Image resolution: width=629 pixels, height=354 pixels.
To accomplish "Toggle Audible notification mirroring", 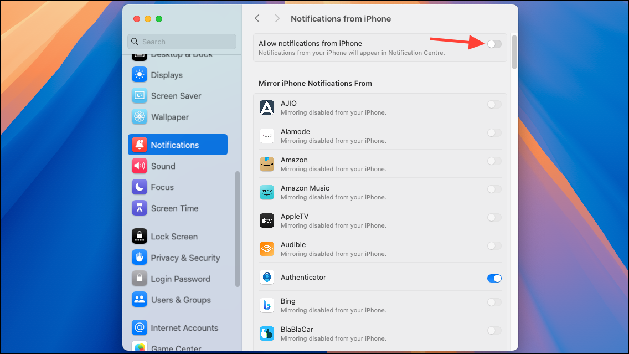I will (x=494, y=245).
